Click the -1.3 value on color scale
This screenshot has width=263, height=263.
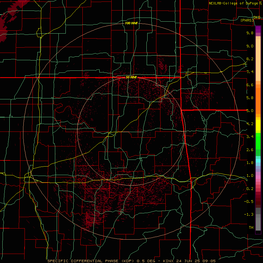coord(249,215)
